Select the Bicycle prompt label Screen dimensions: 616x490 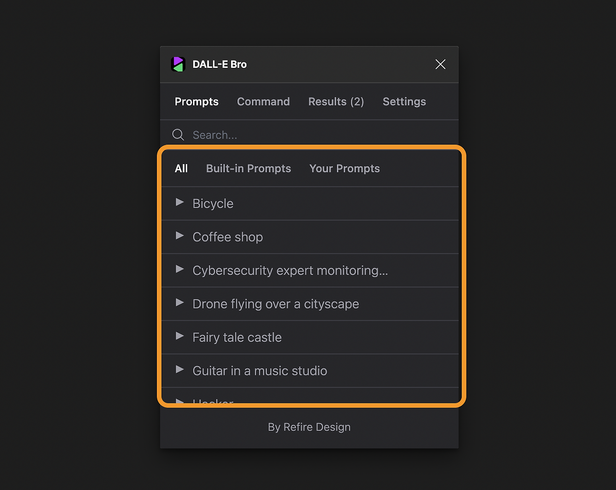click(x=213, y=204)
